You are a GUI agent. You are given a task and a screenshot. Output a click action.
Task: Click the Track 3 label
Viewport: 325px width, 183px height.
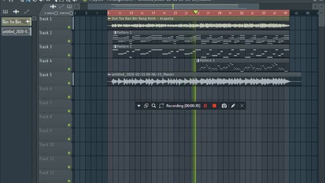(x=45, y=47)
